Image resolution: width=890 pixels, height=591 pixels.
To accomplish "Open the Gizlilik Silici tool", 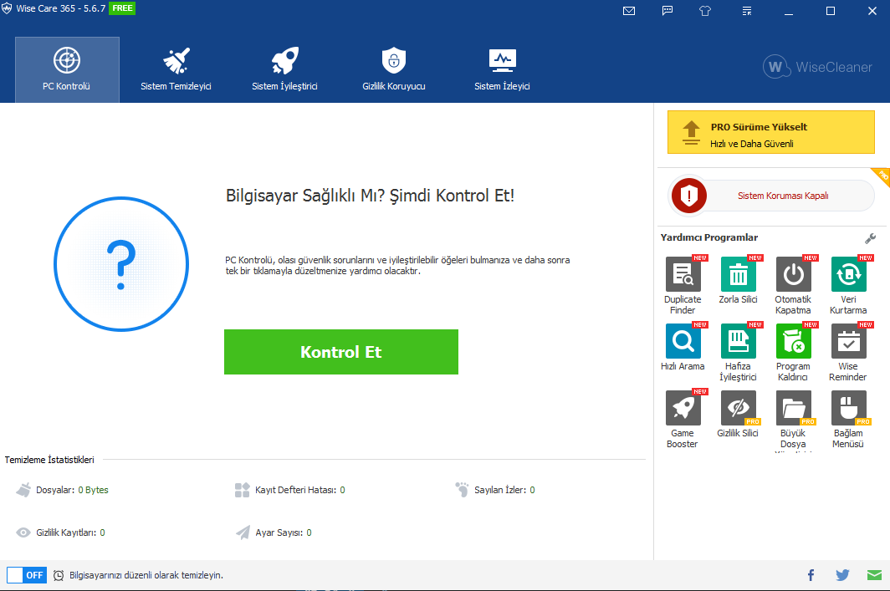I will (x=738, y=415).
